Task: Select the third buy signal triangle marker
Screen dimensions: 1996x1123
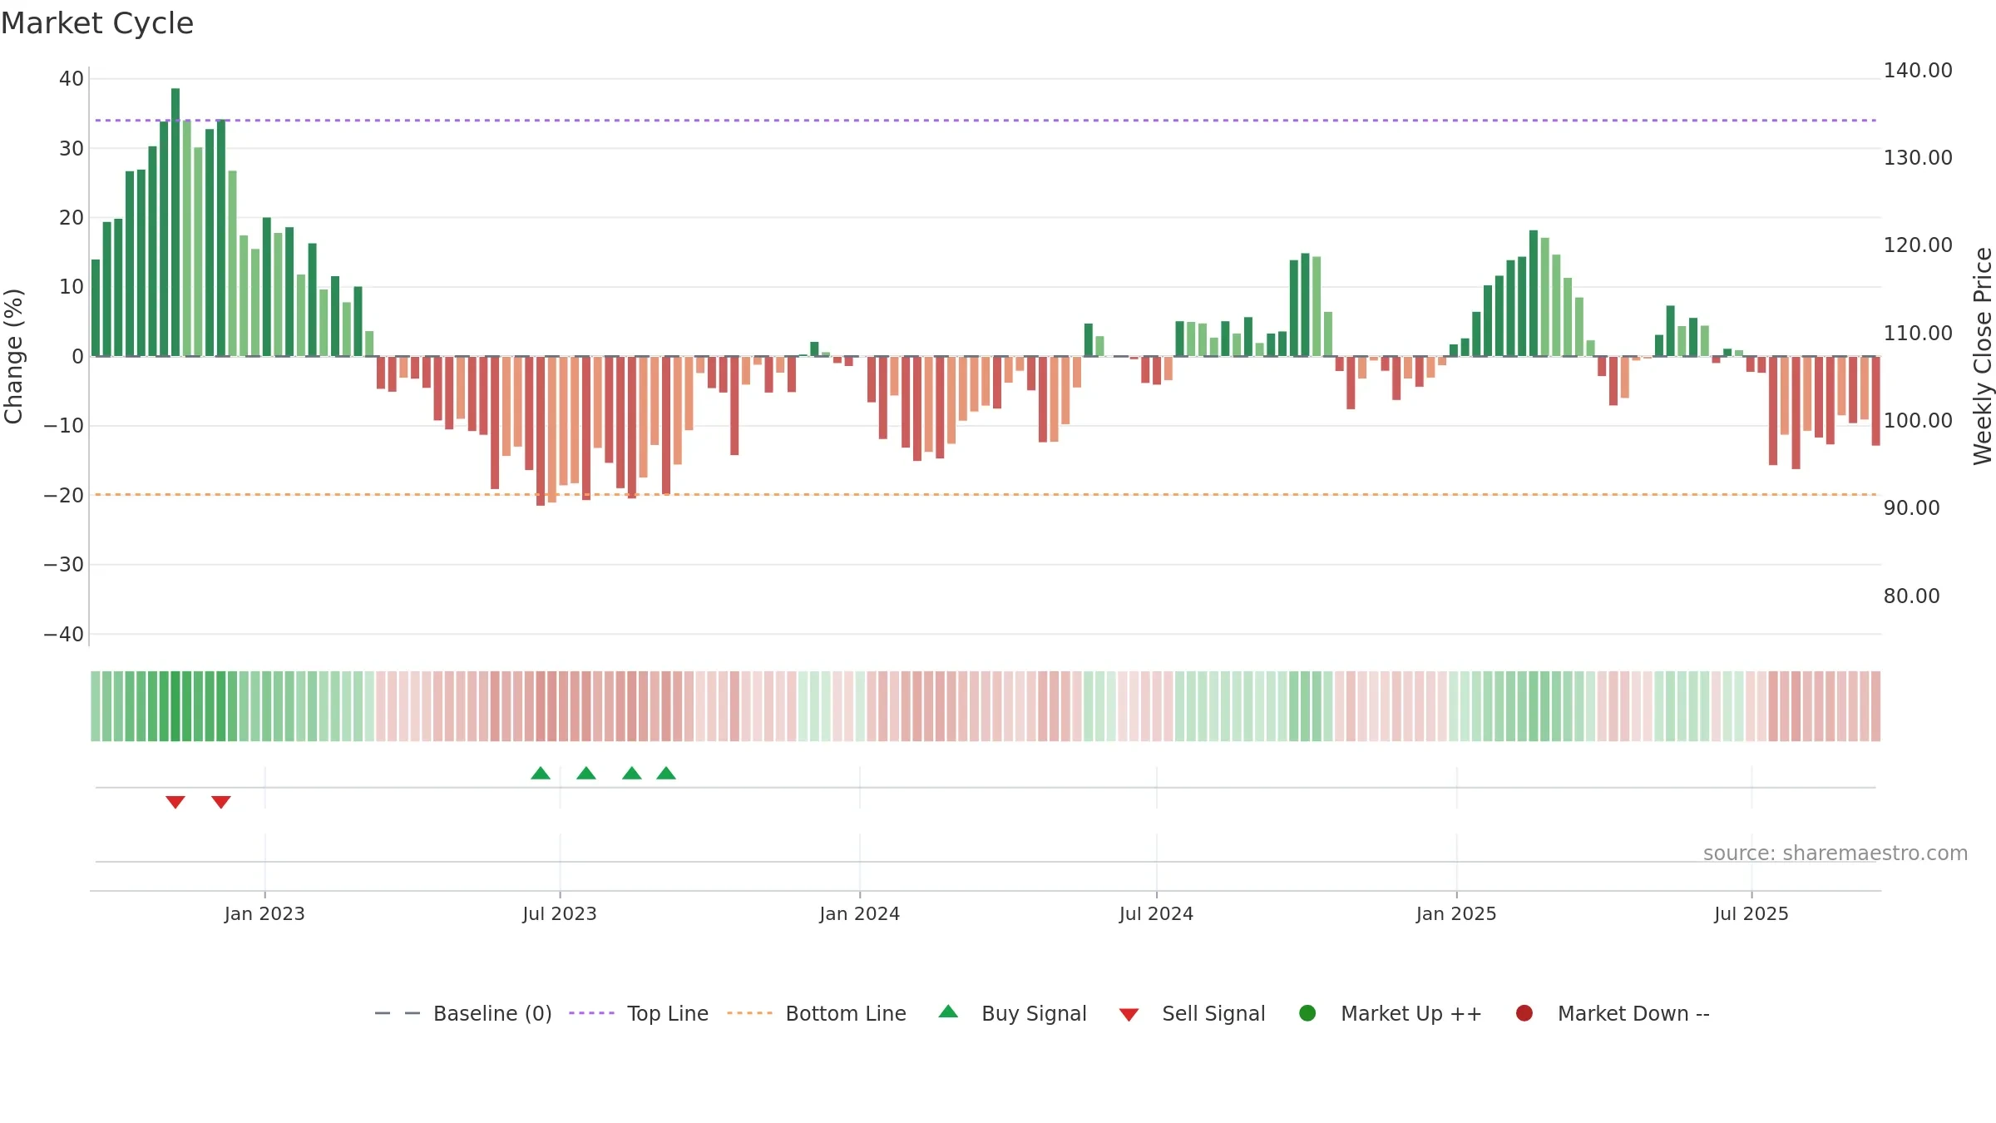Action: coord(632,773)
